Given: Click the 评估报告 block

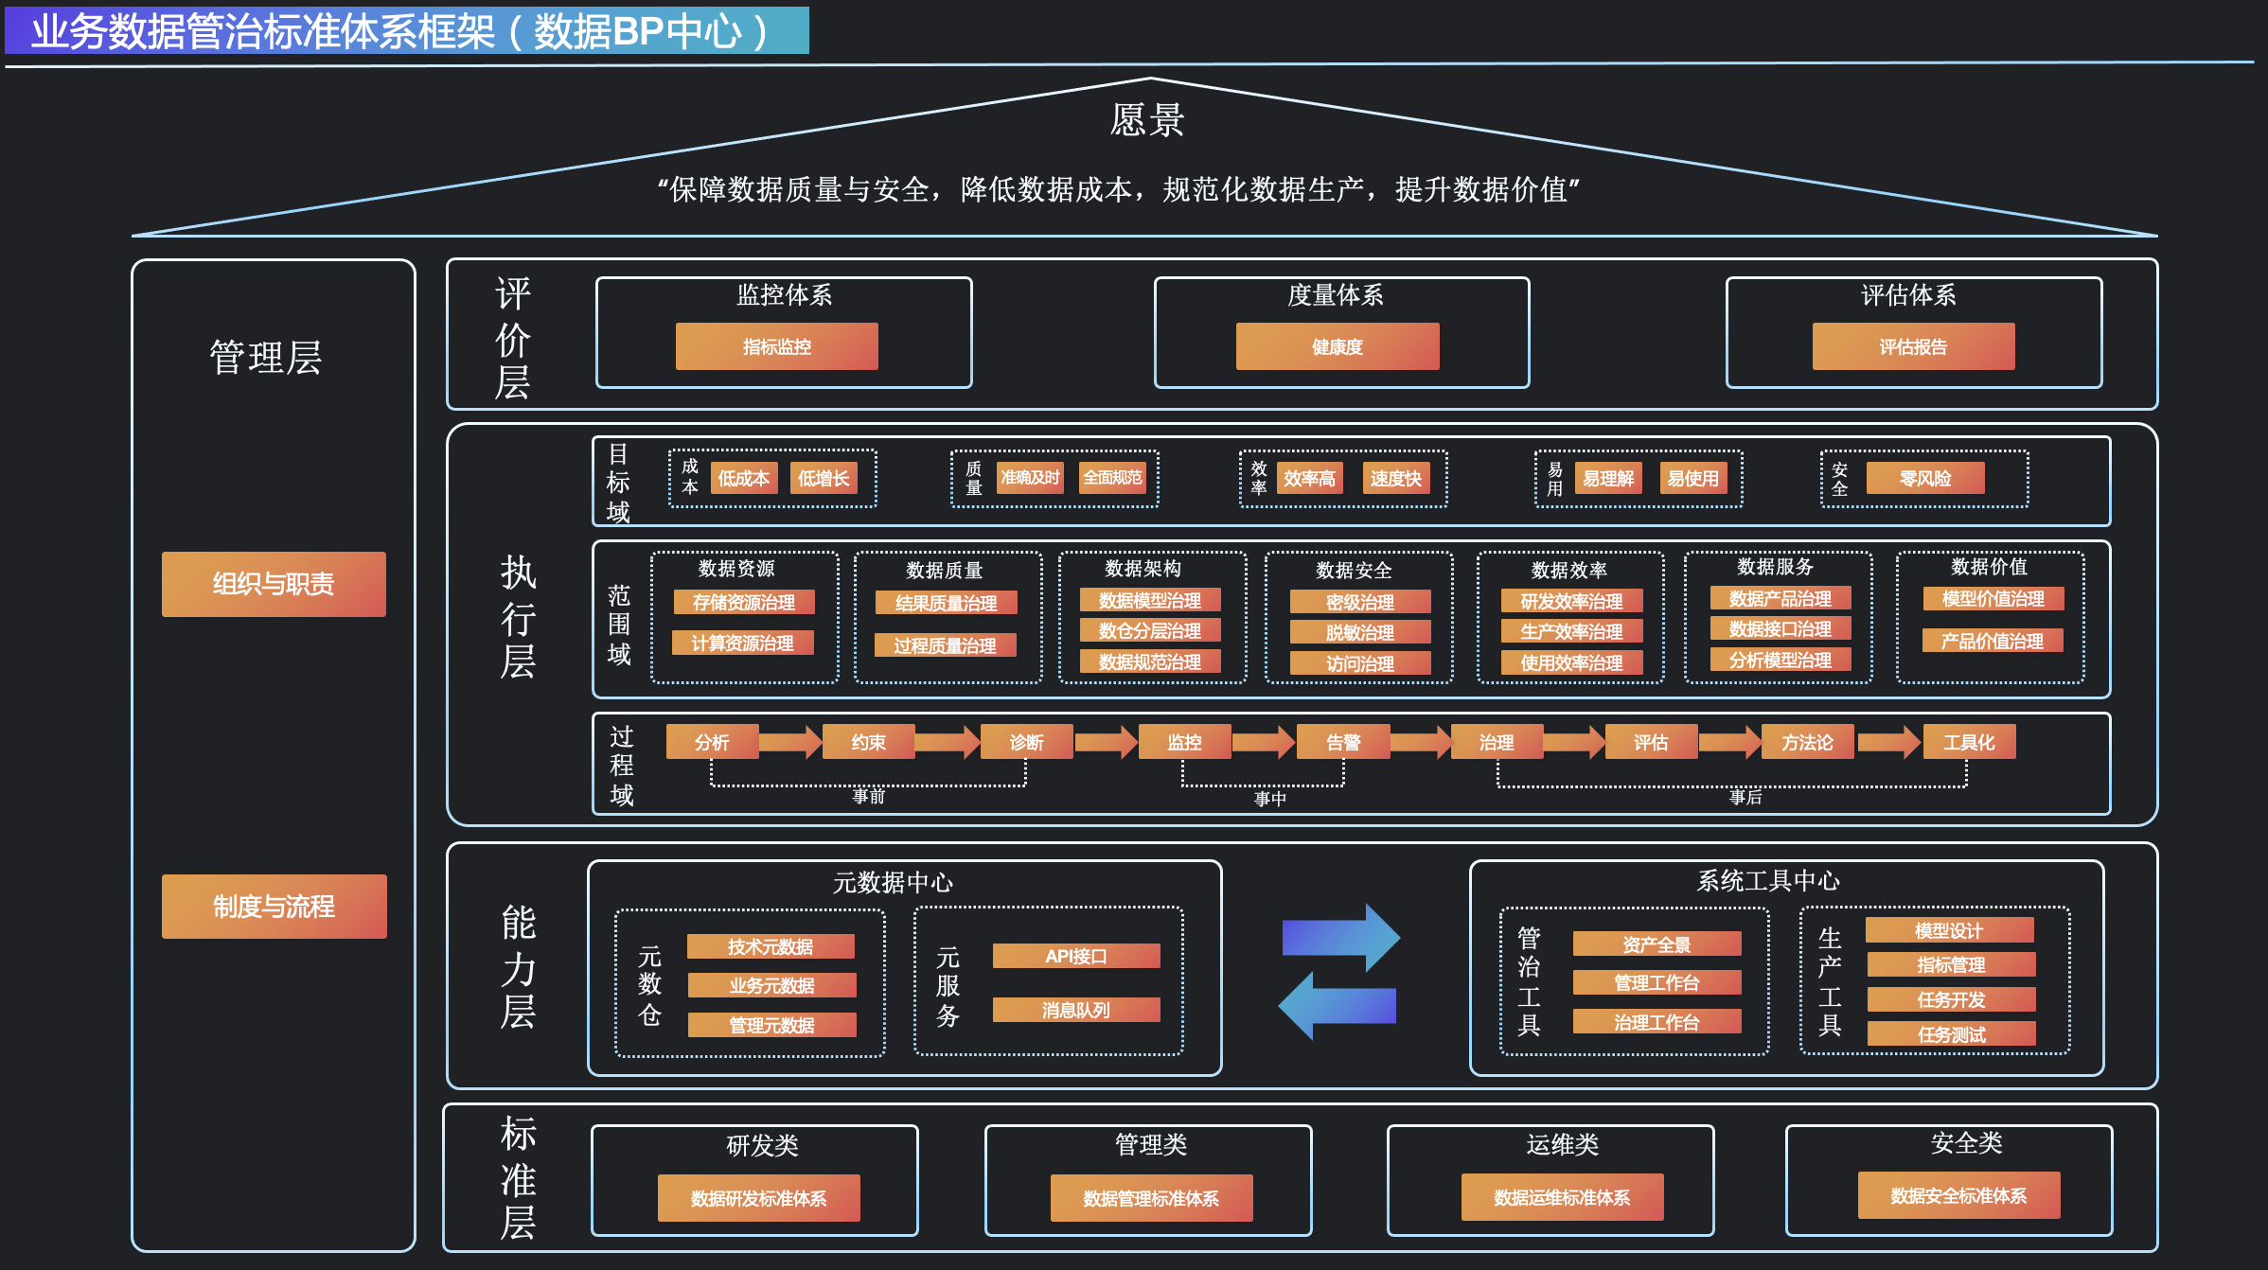Looking at the screenshot, I should (x=1913, y=346).
